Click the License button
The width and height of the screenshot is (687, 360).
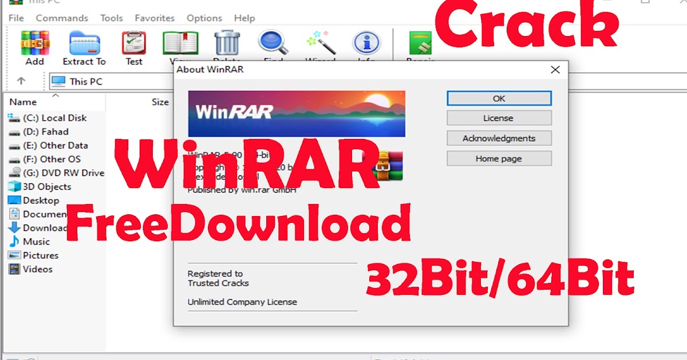[499, 118]
